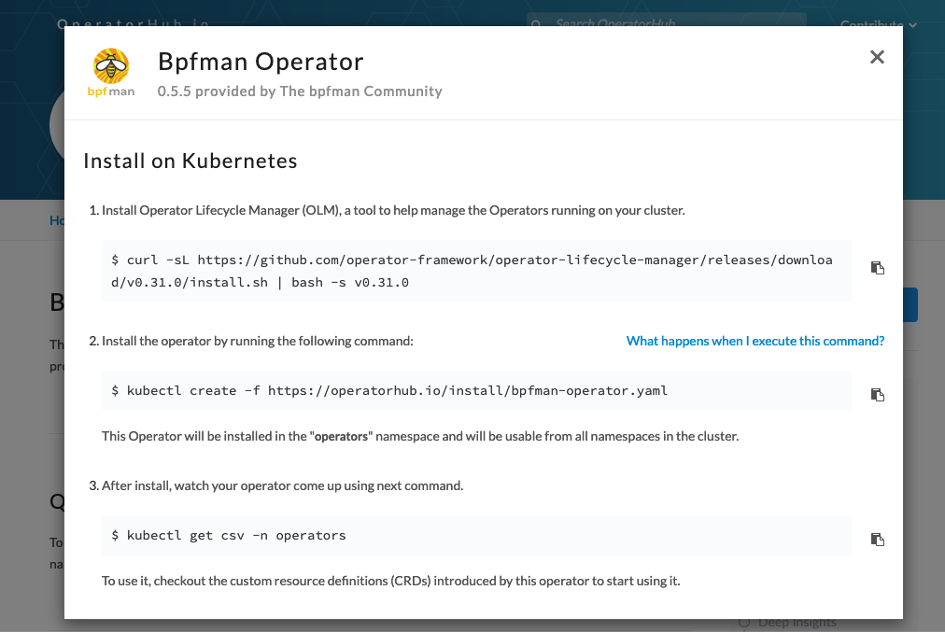Click the Home breadcrumb link
This screenshot has height=632, width=945.
pyautogui.click(x=56, y=220)
